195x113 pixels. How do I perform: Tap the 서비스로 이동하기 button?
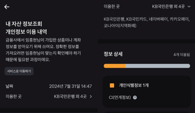point(19,71)
